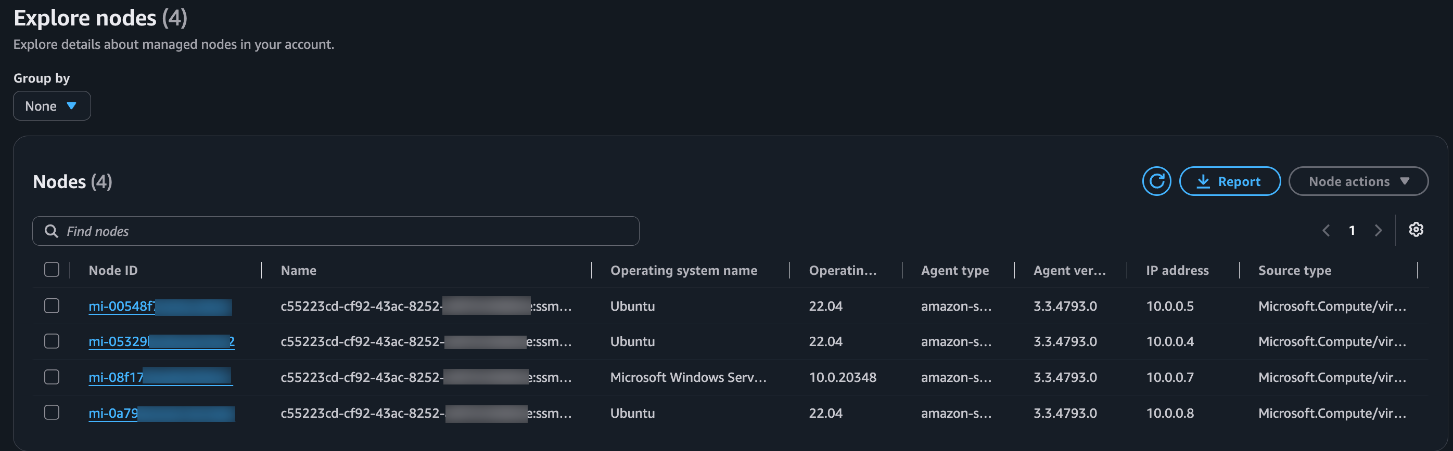Select checkbox for node mi-05329
1453x451 pixels.
pyautogui.click(x=52, y=341)
